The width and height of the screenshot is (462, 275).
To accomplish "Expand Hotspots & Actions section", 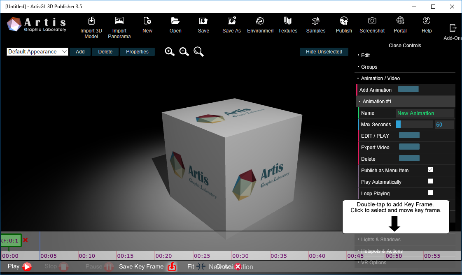I will [405, 251].
